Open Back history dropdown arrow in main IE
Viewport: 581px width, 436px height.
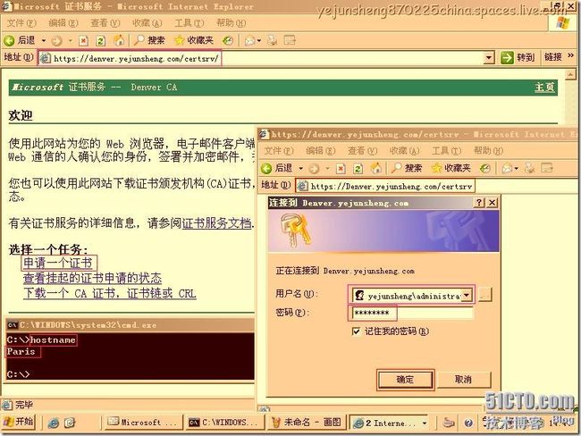coord(44,40)
